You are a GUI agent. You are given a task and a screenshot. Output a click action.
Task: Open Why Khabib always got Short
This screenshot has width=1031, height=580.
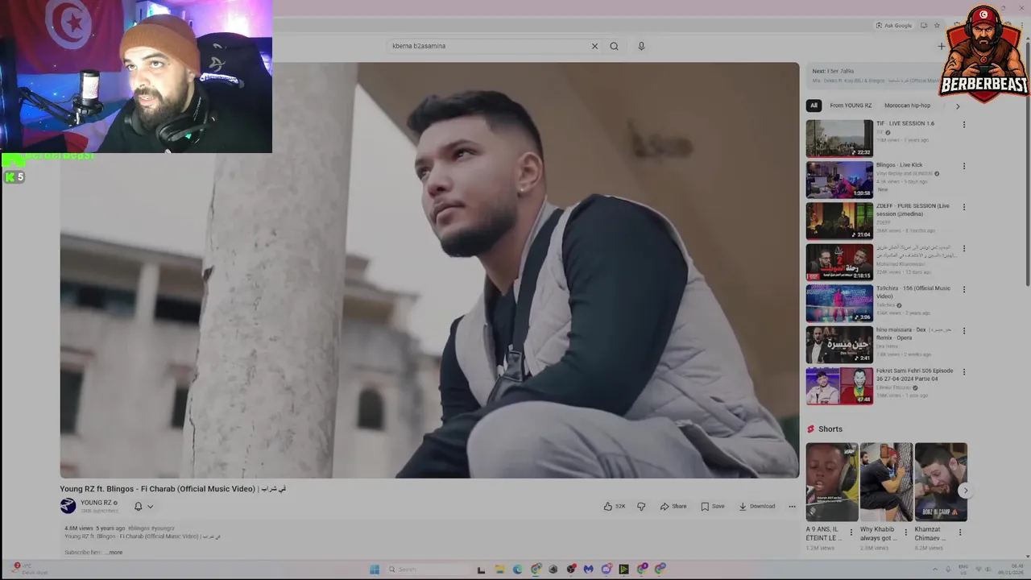886,482
